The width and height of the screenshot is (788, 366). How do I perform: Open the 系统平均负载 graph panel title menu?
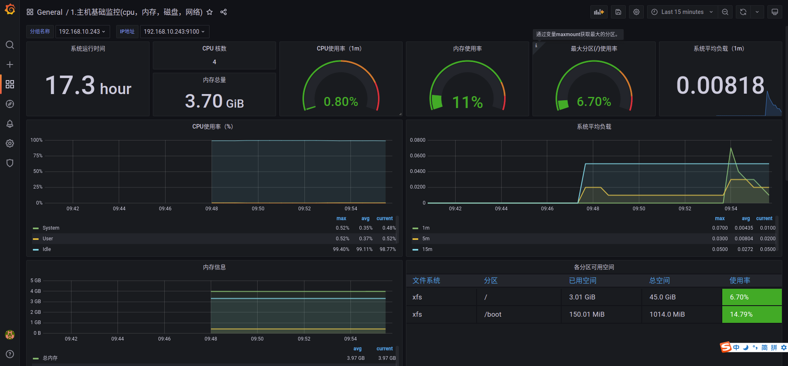click(594, 127)
